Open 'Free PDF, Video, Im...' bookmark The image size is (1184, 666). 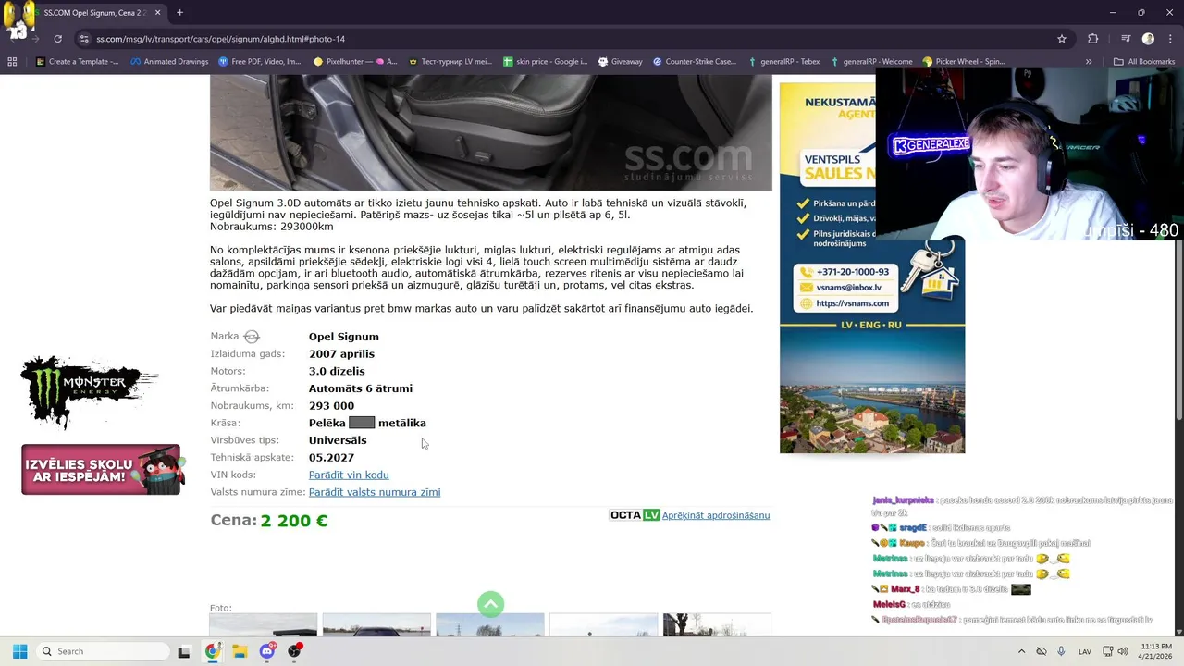click(260, 62)
